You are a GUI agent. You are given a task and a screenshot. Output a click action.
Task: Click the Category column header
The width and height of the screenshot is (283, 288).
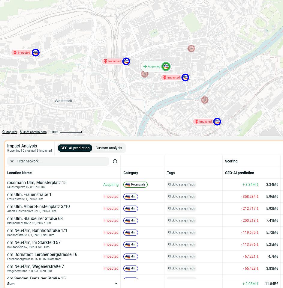(131, 173)
